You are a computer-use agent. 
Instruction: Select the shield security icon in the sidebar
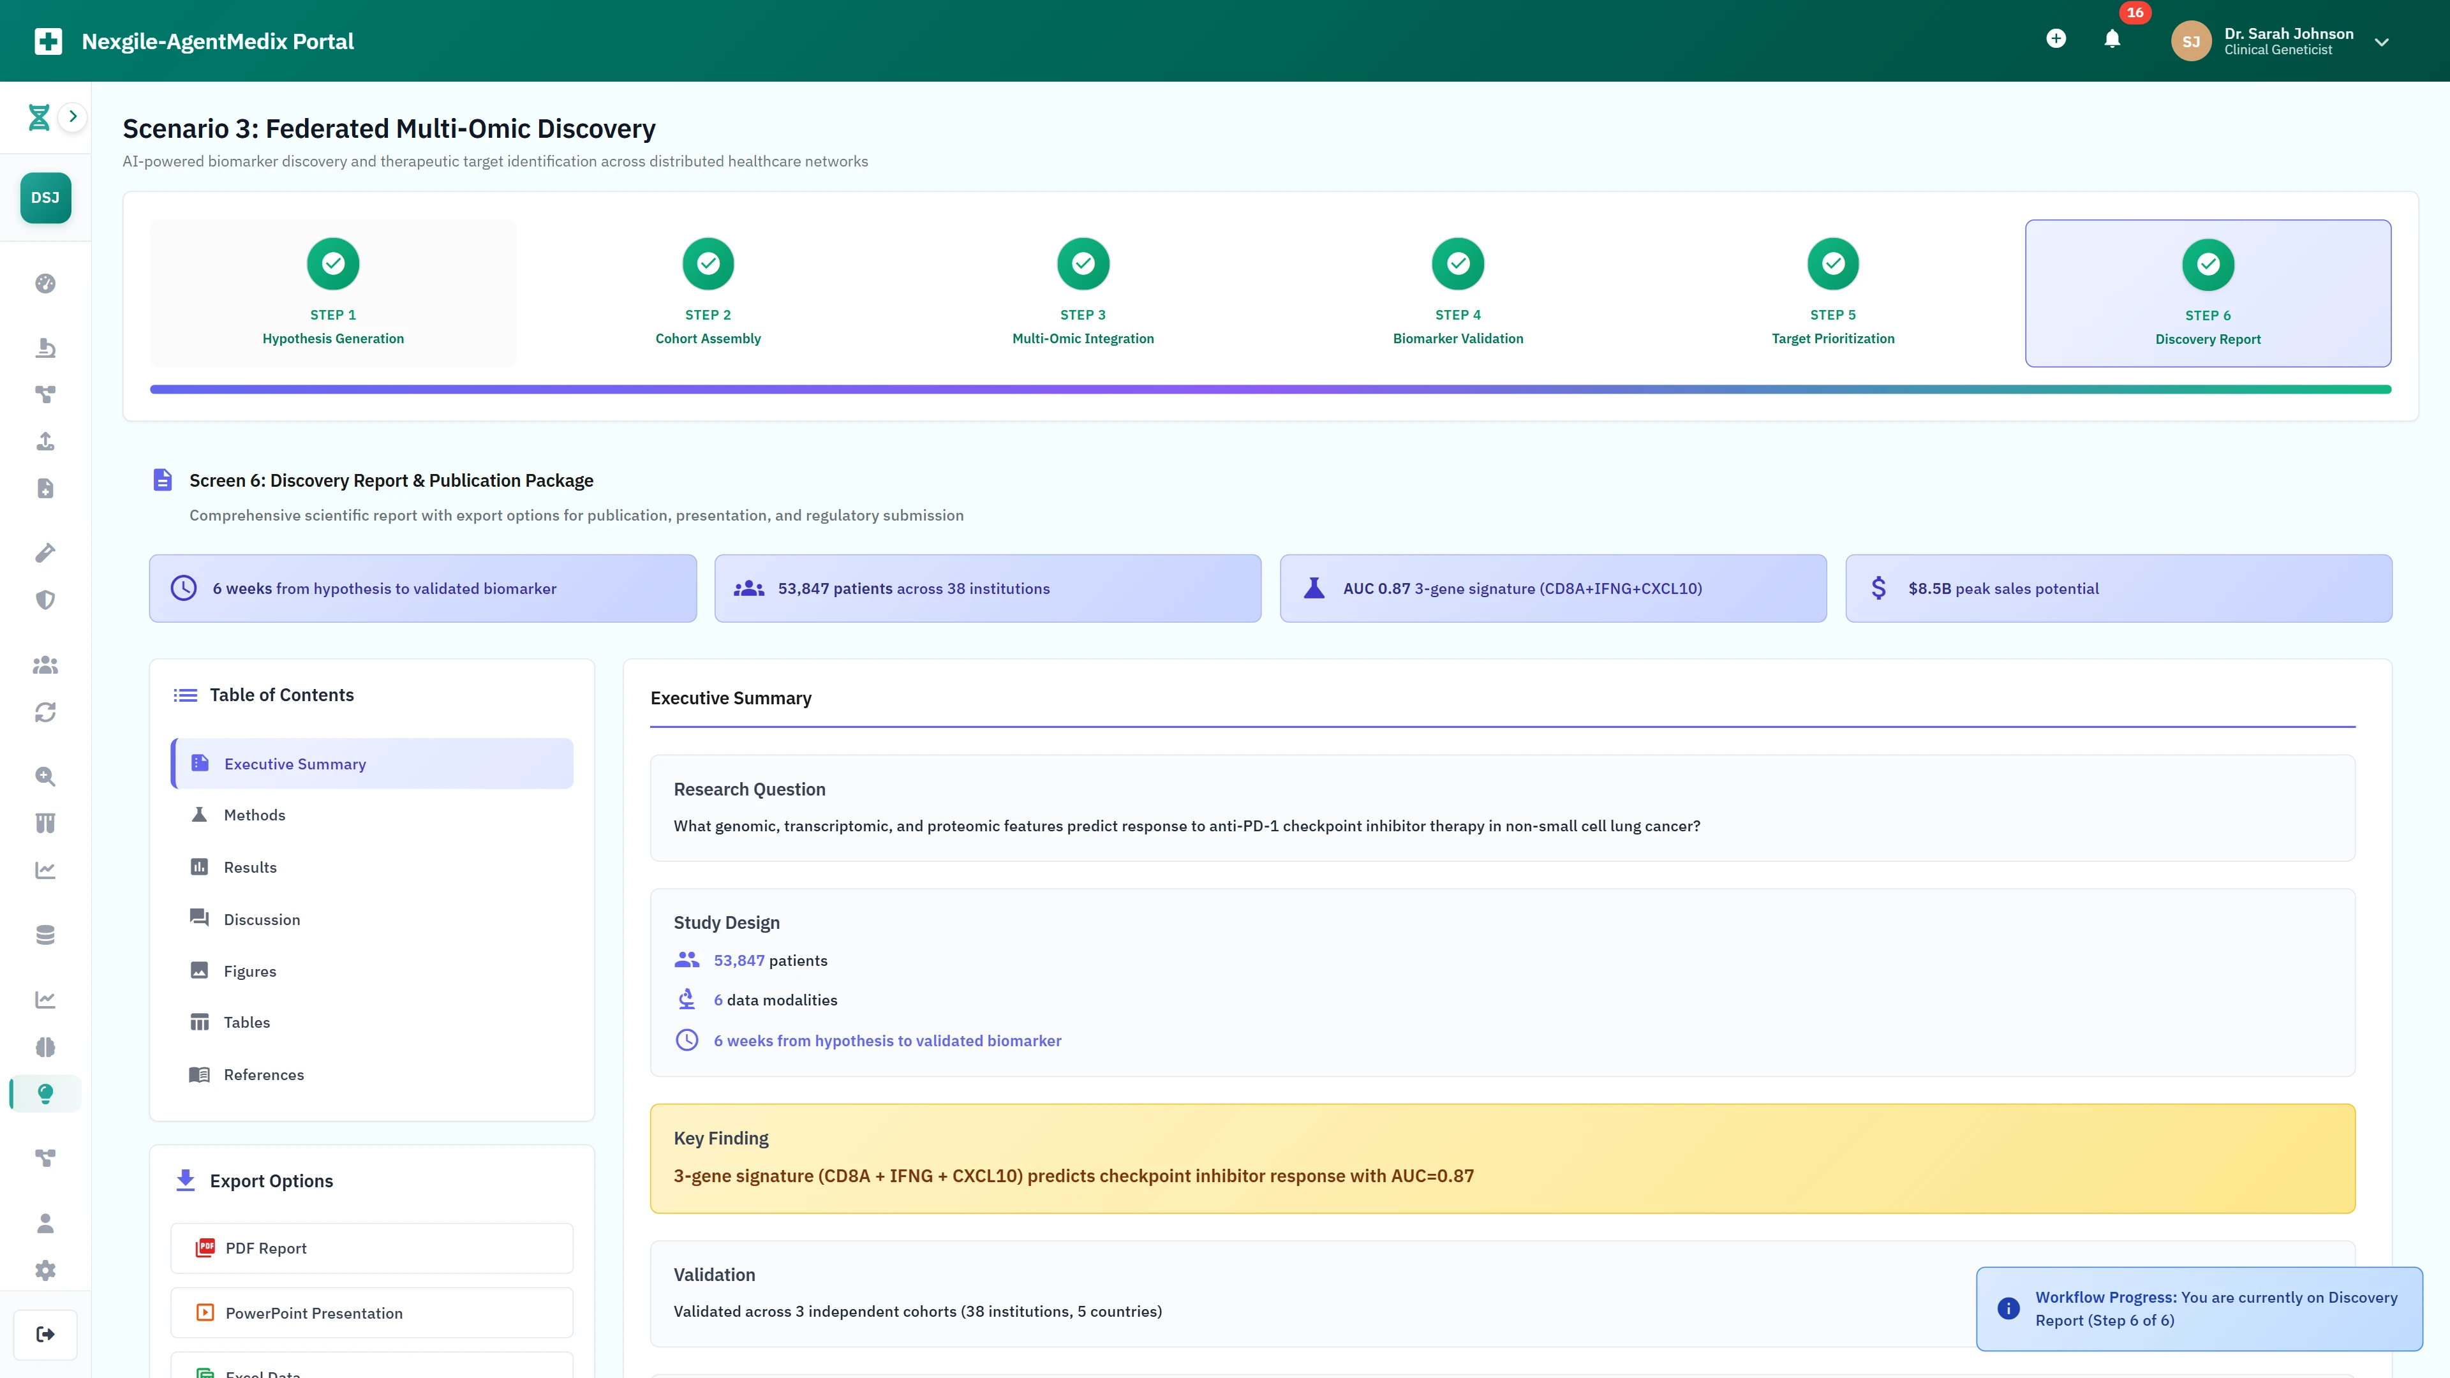45,599
